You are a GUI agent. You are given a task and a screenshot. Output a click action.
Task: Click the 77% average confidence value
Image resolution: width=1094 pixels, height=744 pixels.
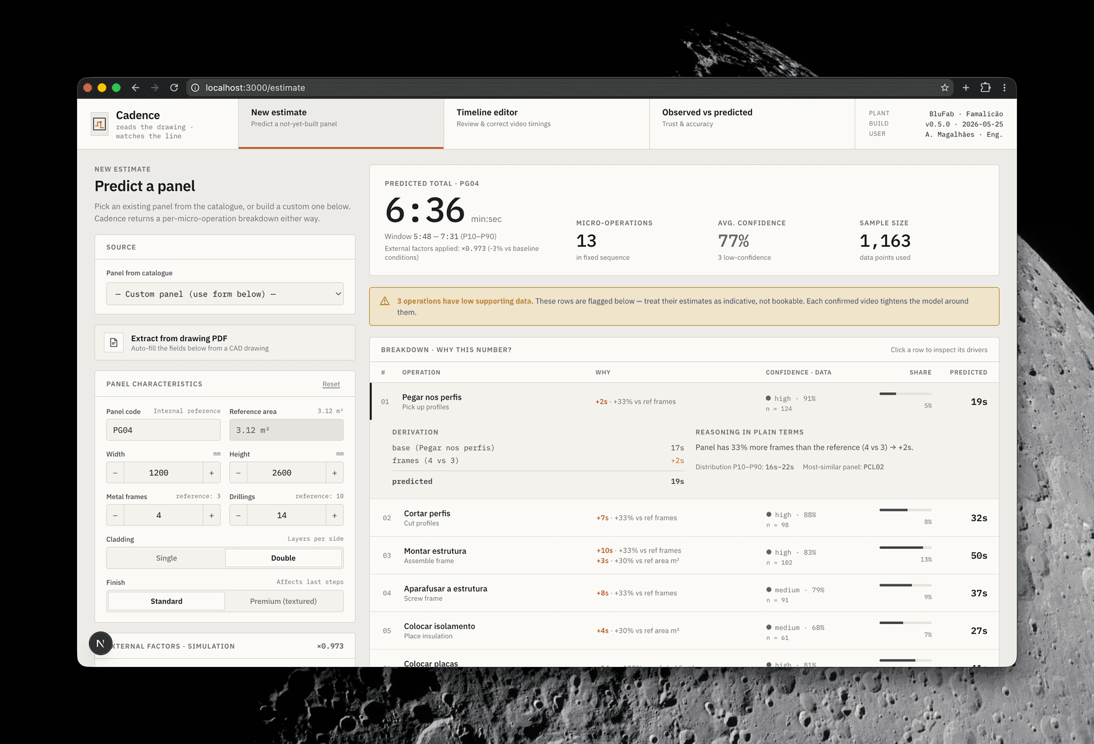point(733,241)
